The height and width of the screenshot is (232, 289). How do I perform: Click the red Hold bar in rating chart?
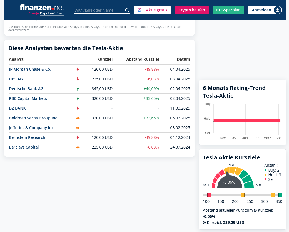247,120
